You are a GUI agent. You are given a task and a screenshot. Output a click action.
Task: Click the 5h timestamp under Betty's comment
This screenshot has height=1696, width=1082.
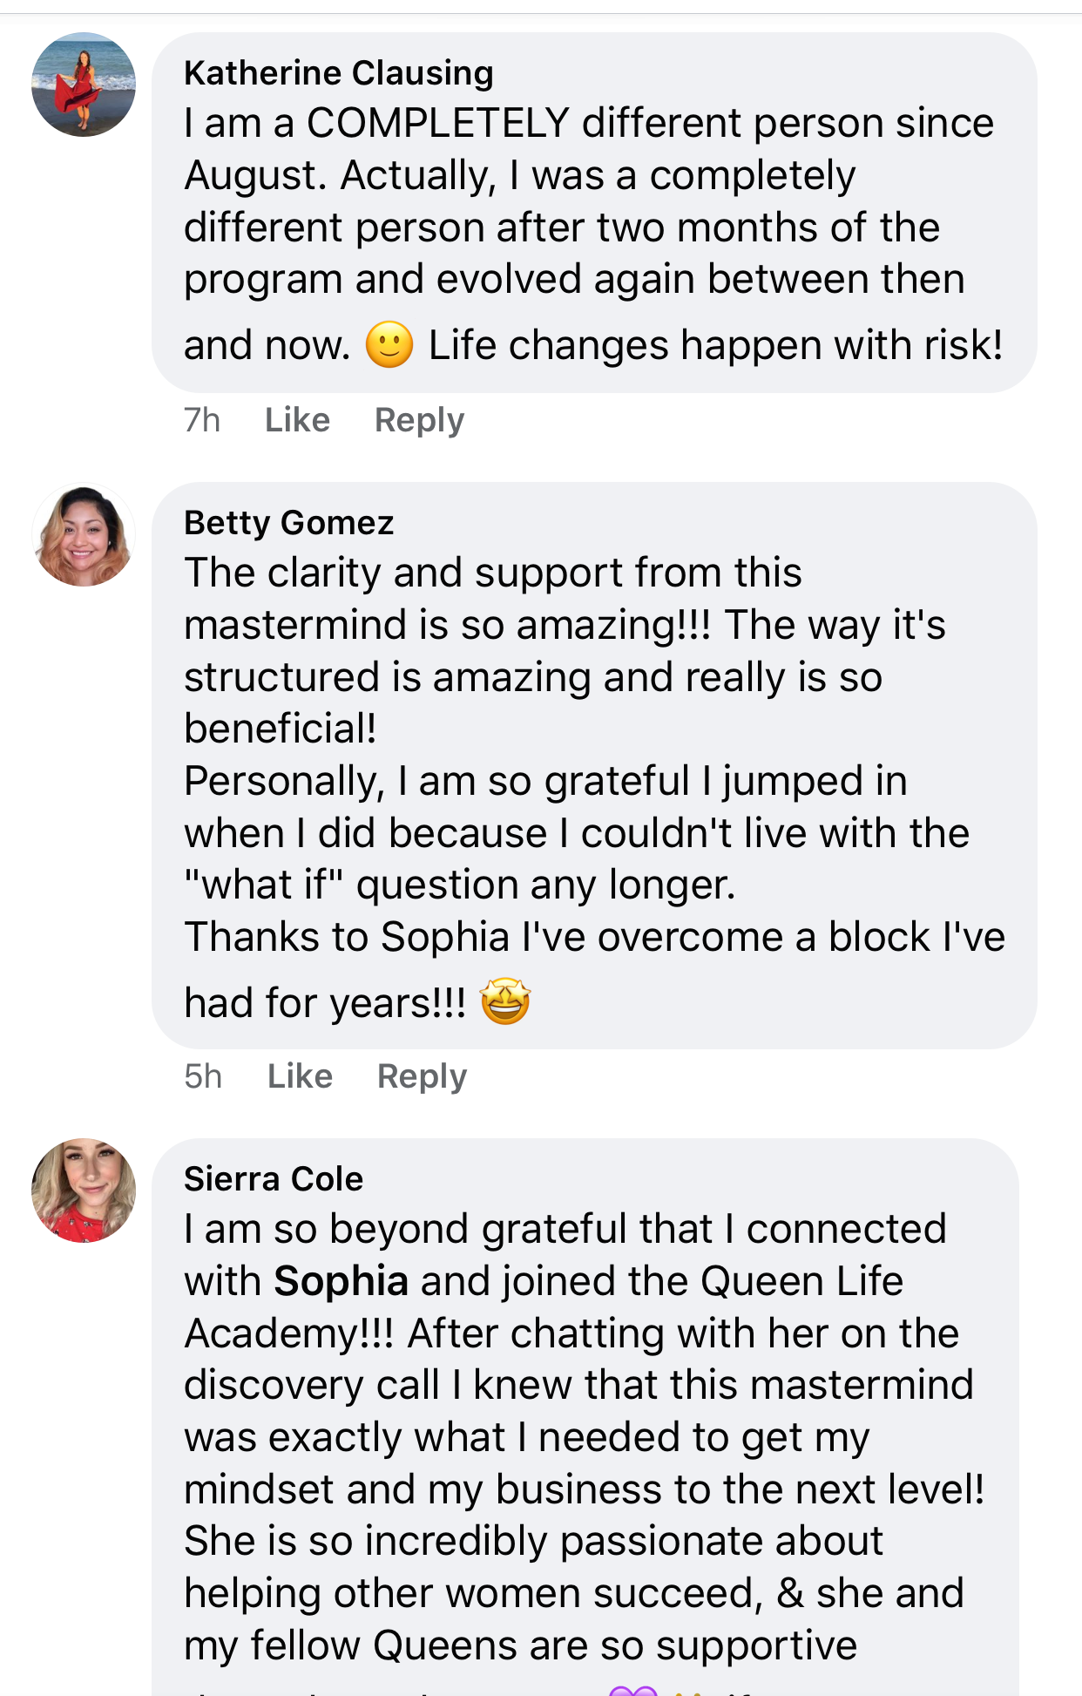pyautogui.click(x=203, y=1076)
